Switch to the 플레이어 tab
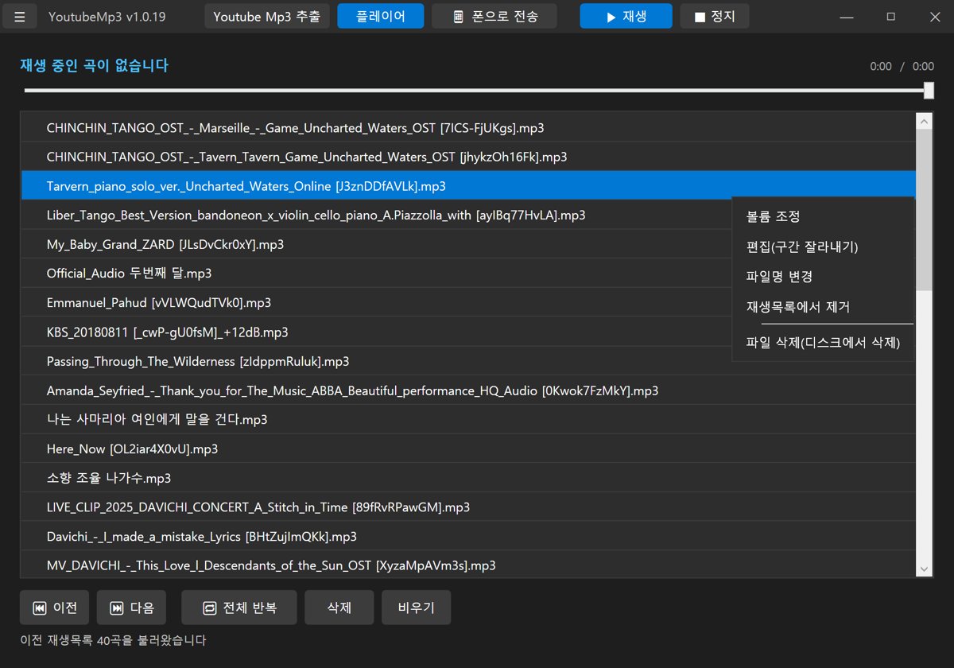Viewport: 954px width, 668px height. point(381,16)
